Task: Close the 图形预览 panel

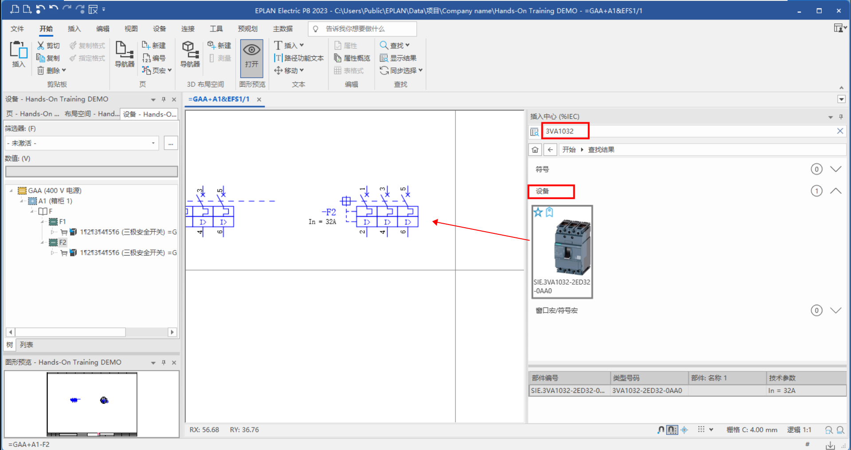Action: tap(174, 362)
